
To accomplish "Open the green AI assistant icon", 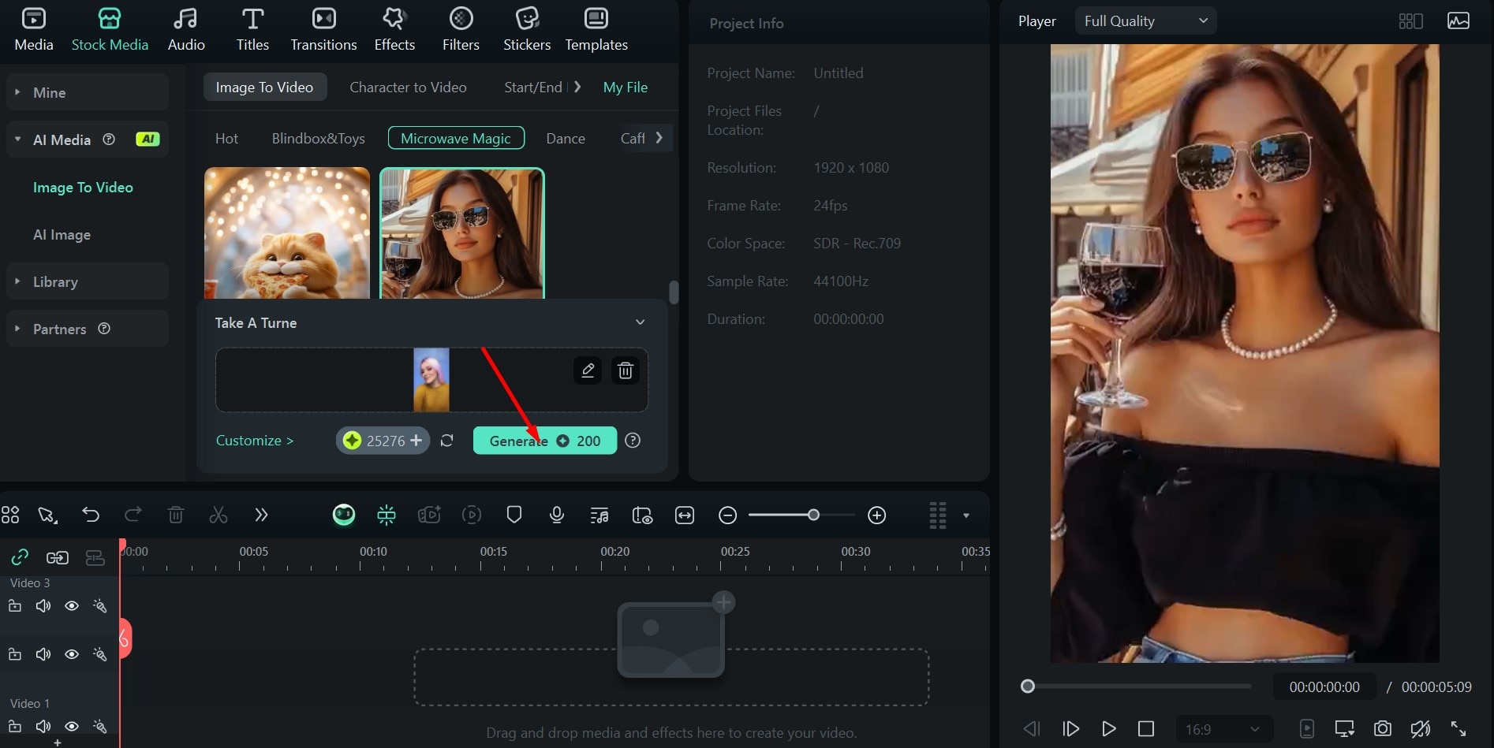I will coord(344,515).
